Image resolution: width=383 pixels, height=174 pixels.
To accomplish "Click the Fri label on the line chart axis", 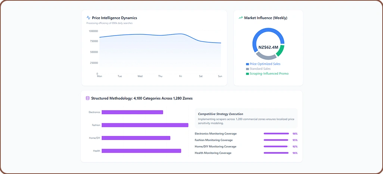I will pyautogui.click(x=180, y=76).
